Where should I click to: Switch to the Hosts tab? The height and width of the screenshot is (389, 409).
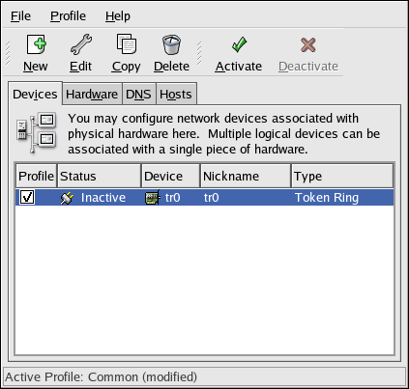(176, 95)
